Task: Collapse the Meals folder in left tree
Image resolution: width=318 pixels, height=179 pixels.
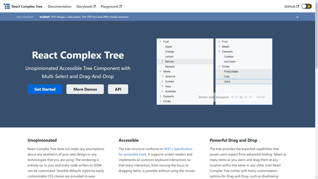Action: click(160, 71)
